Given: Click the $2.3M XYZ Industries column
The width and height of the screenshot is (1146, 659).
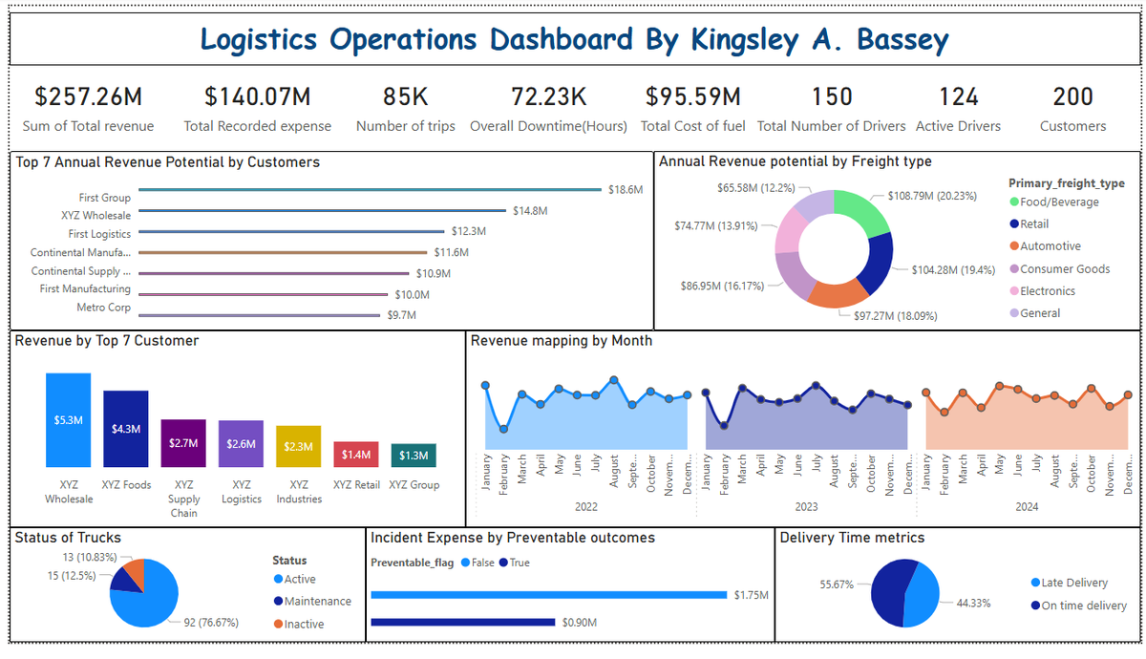Looking at the screenshot, I should point(299,446).
